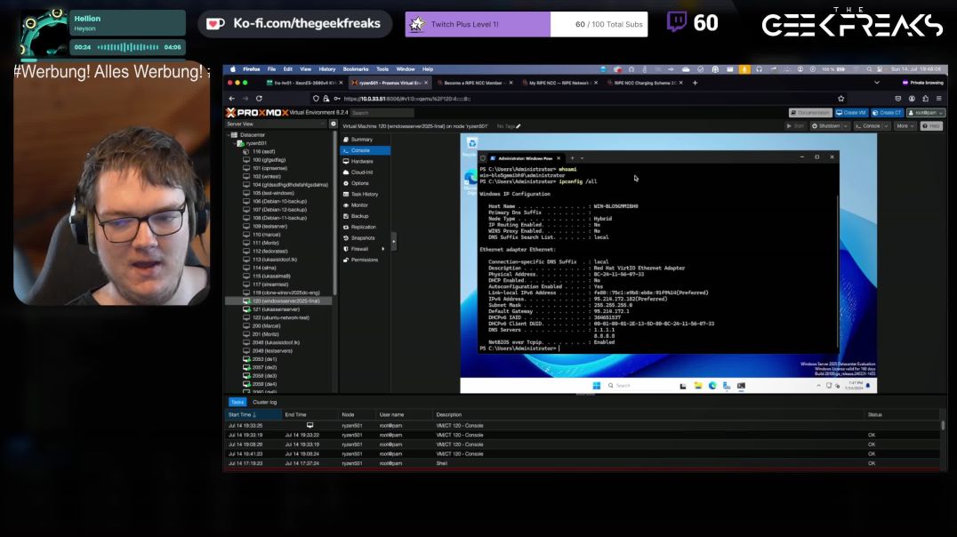Screen dimensions: 957x537
Task: Open the Tools menu
Action: [382, 69]
